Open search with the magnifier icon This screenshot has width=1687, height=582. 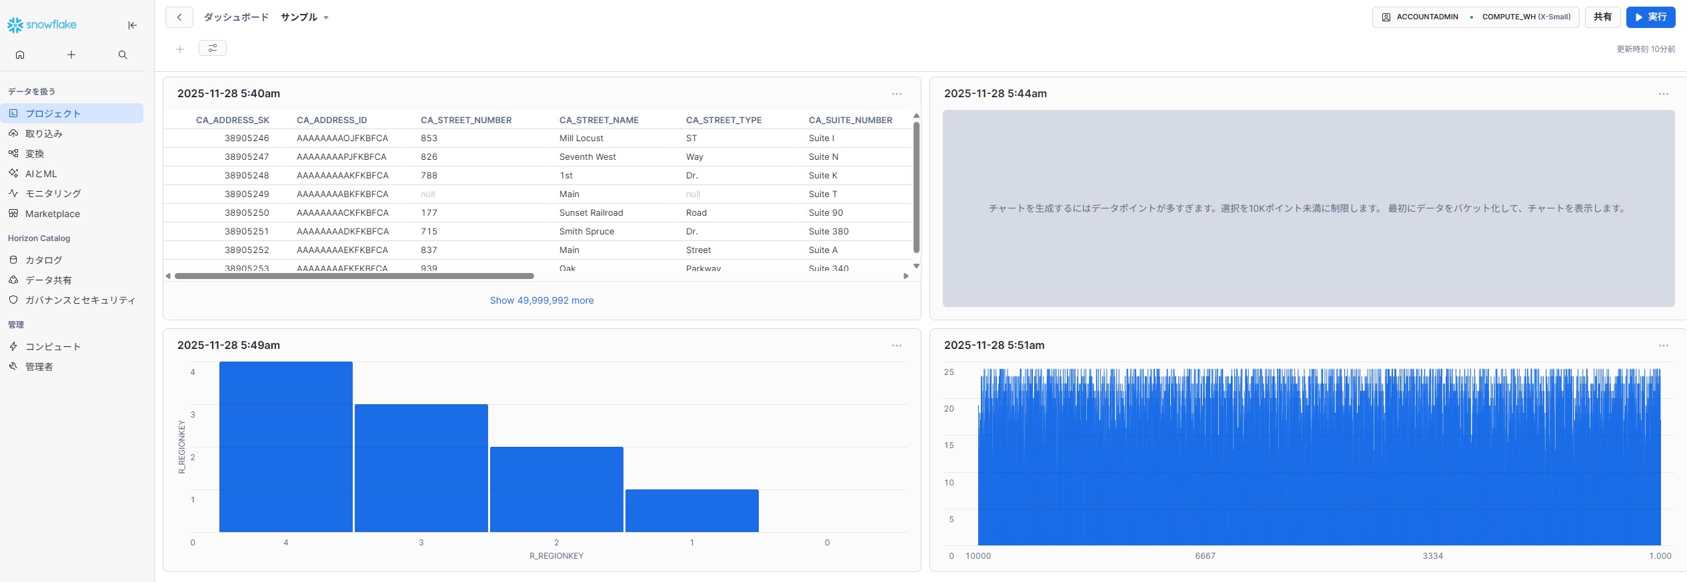(123, 55)
